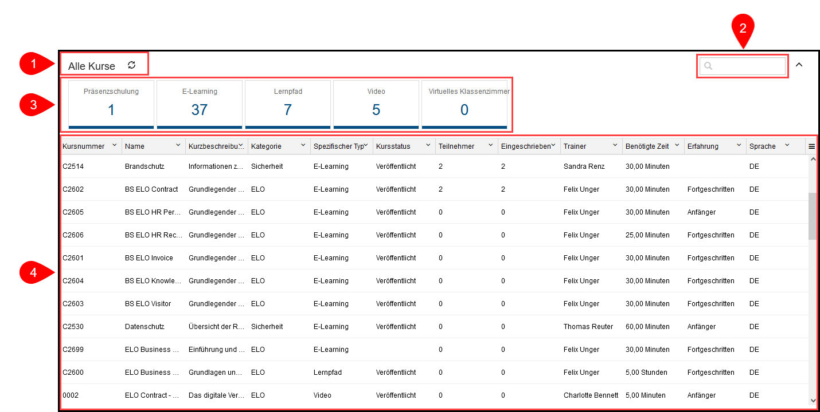Open Benötigte Zeit column dropdown

coord(677,145)
